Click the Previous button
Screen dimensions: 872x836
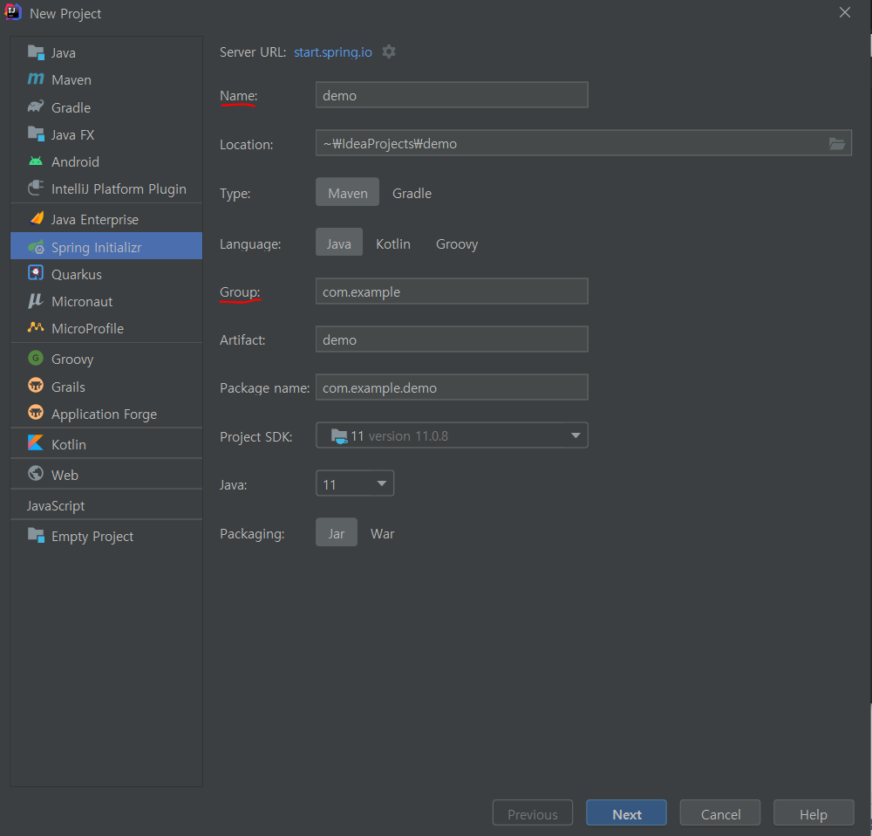(x=533, y=813)
